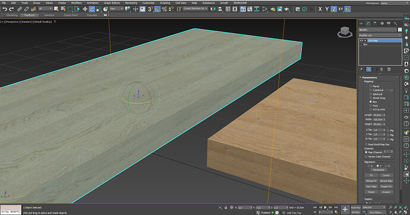Click the Bitmap Fit button
410x215 pixels.
(x=371, y=181)
